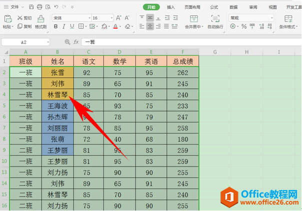Viewport: 302px width, 211px height.
Task: Switch to the 数据 tab
Action: coord(233,7)
